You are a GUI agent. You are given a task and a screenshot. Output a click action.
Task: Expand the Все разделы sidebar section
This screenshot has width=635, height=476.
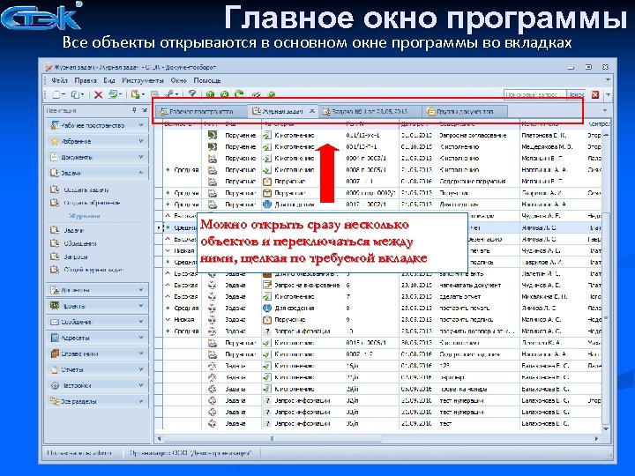(x=141, y=401)
